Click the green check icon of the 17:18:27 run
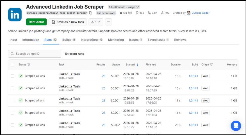246x135 pixels. pos(21,125)
